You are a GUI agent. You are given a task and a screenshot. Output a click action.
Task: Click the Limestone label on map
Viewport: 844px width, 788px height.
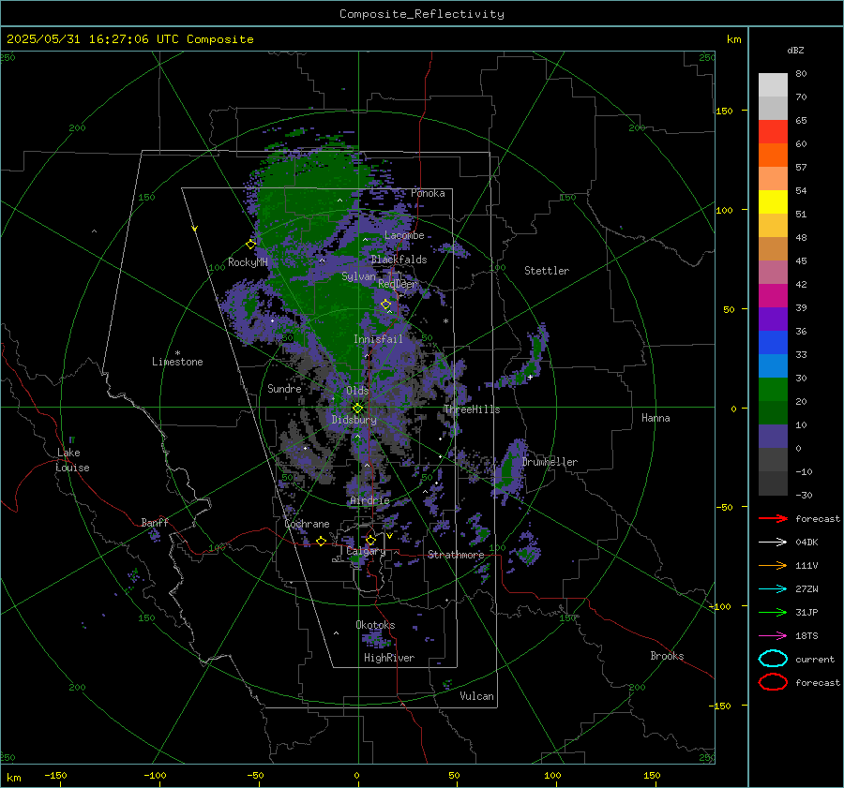177,362
